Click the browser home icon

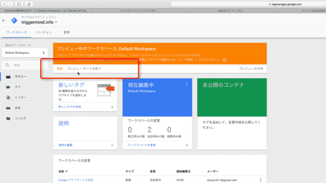tap(29, 4)
